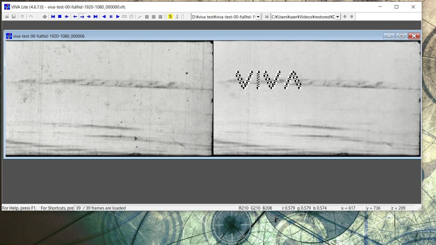This screenshot has width=436, height=245.
Task: Play the sequence forward
Action: [118, 17]
